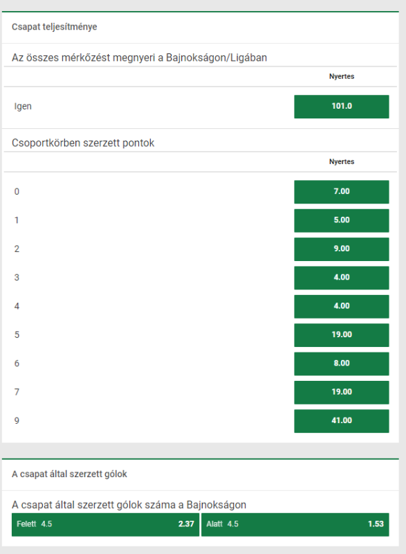Click the Nyertes column header above Igen
This screenshot has width=406, height=554.
click(342, 76)
